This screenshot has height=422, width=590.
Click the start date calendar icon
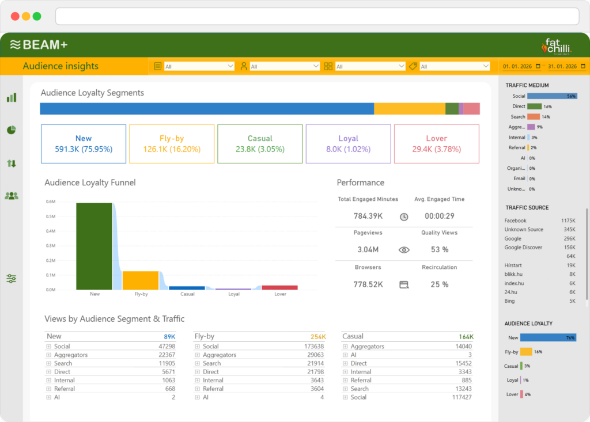tap(538, 66)
